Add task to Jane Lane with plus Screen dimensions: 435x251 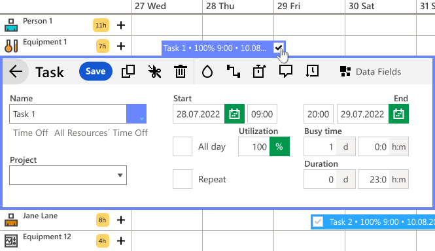click(x=121, y=220)
